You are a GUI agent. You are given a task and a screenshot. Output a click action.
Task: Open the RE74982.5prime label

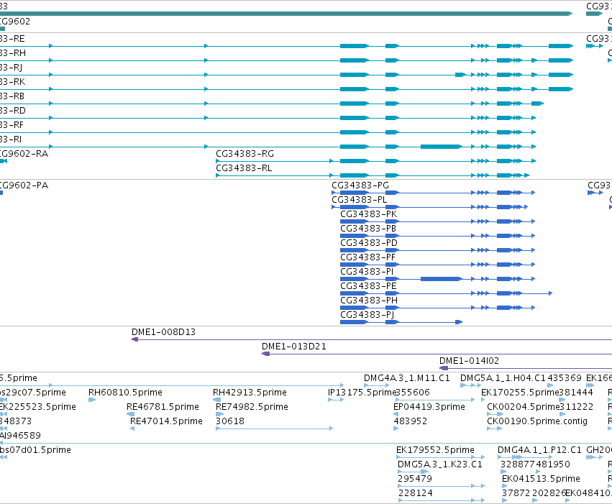point(252,407)
